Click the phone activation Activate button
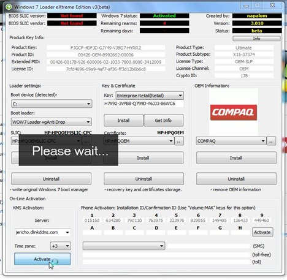Viewport: 287px width, 280px height. coord(262,232)
